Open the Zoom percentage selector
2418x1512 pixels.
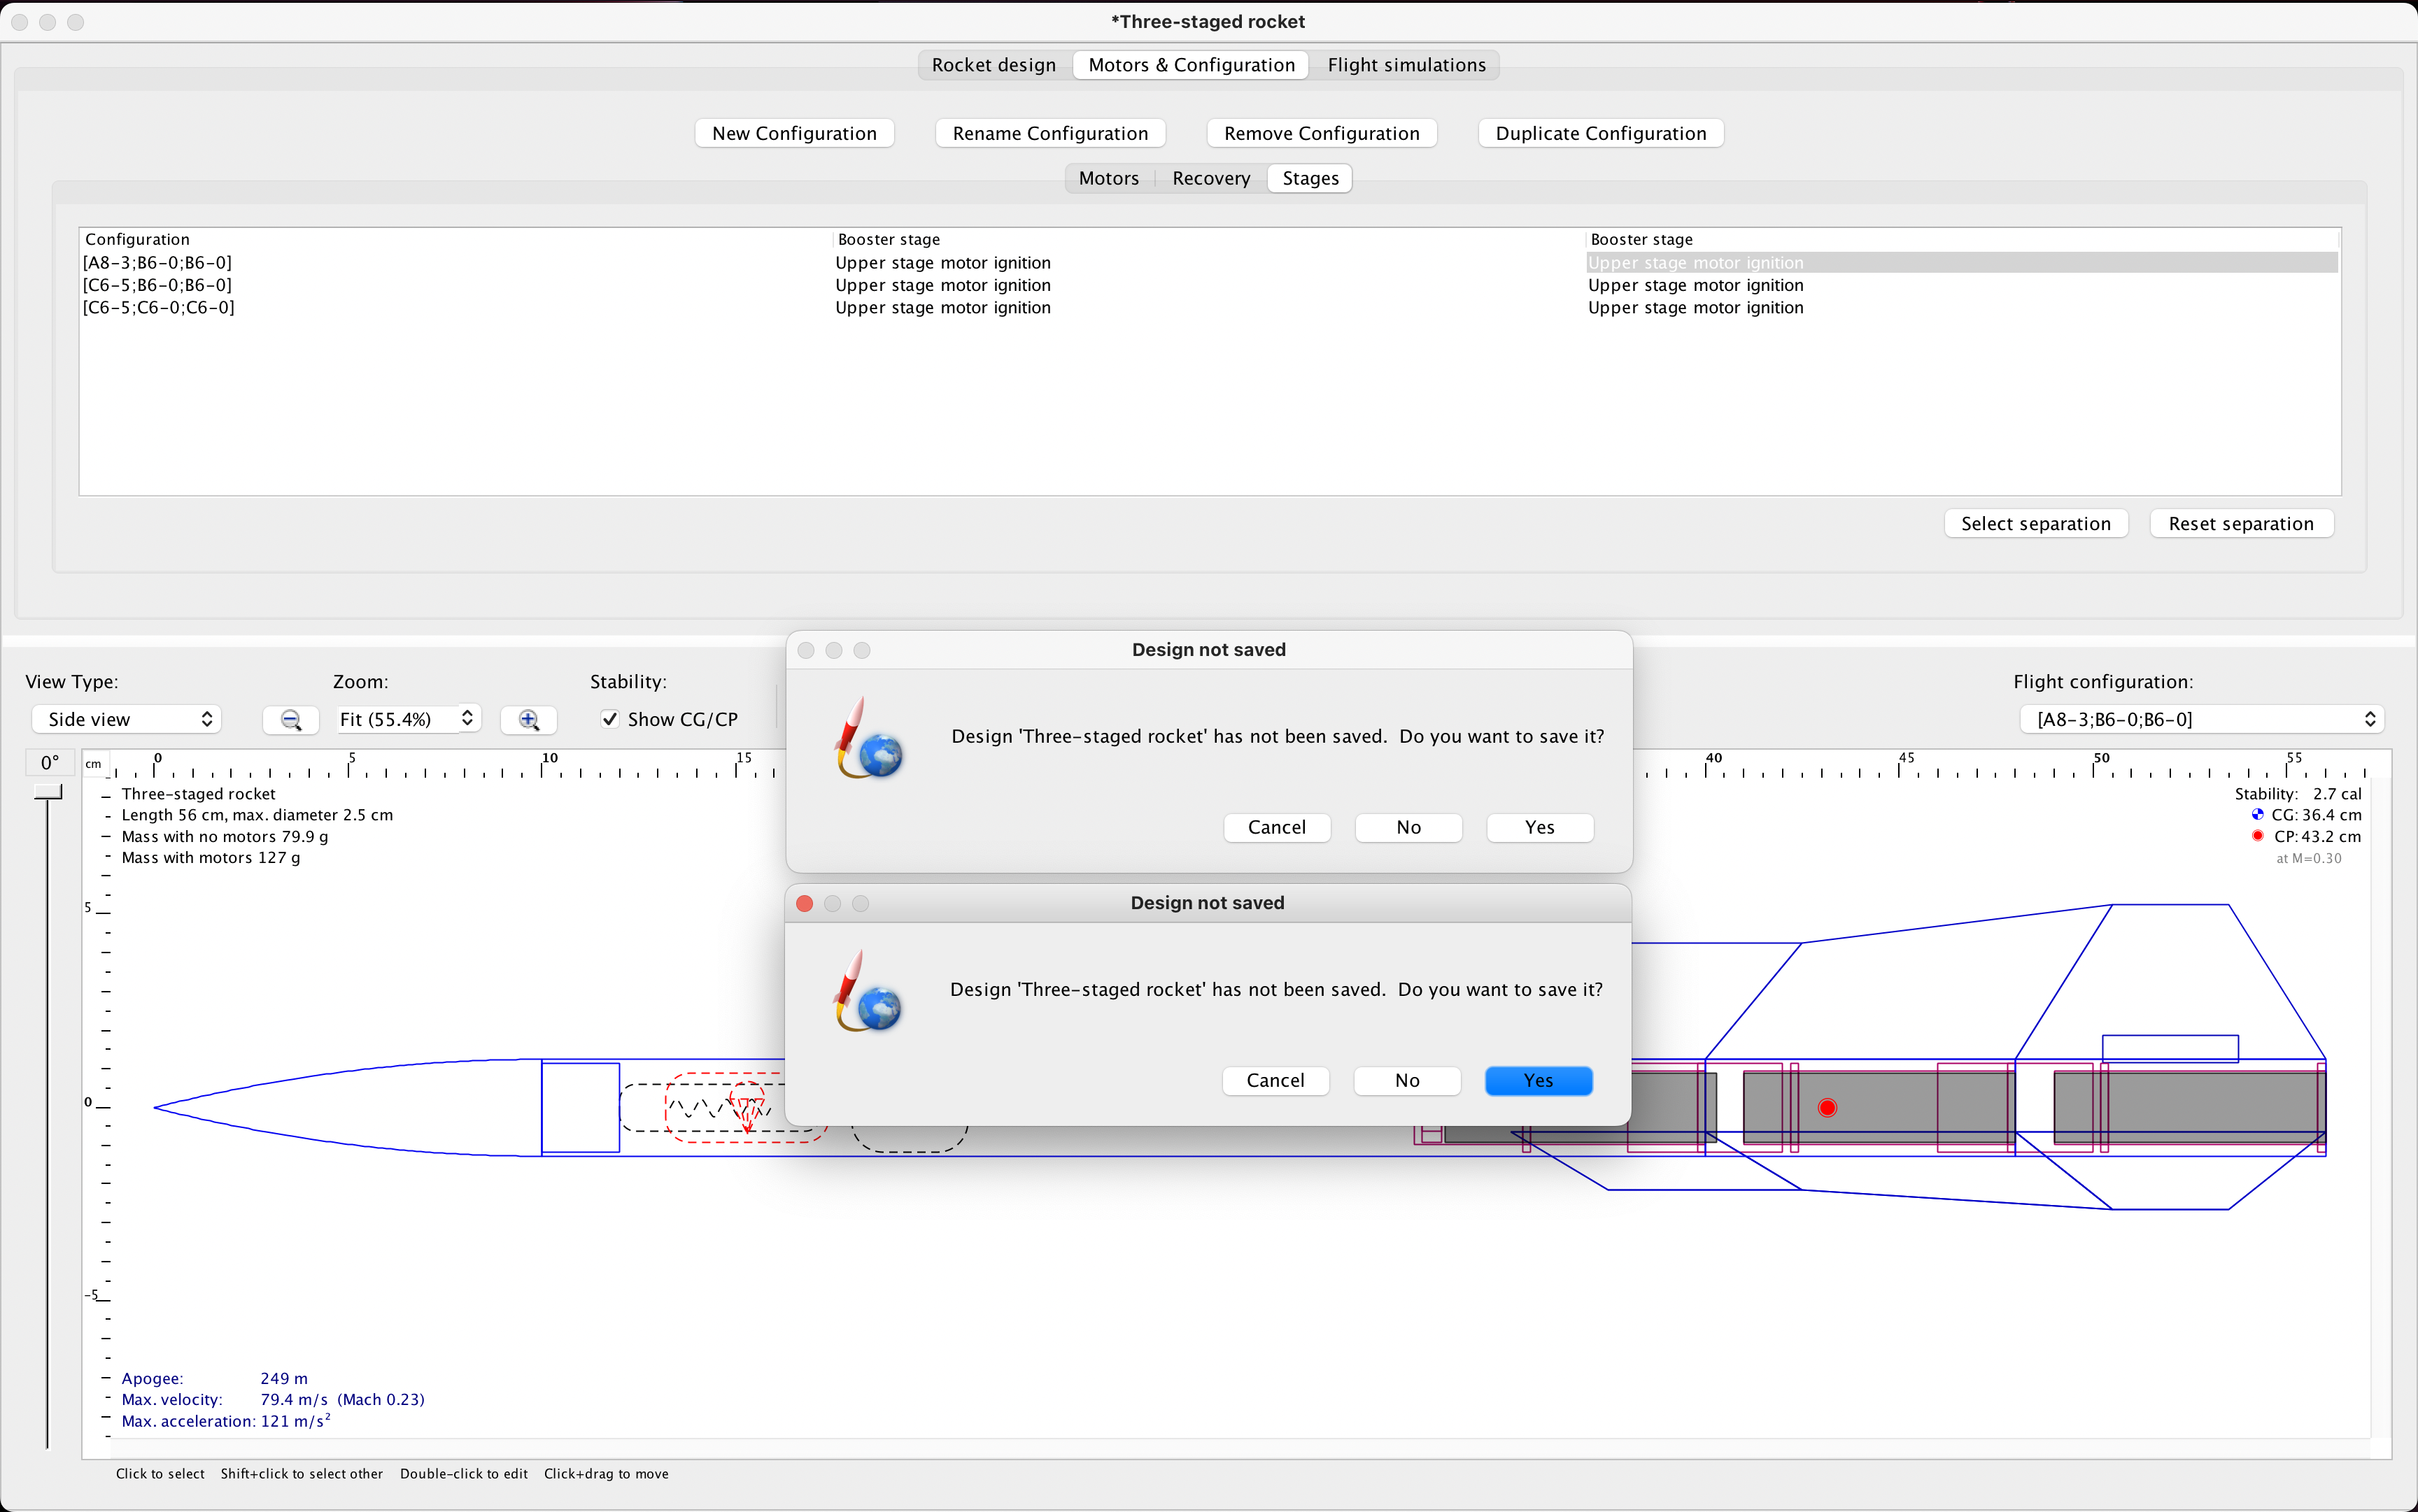coord(406,719)
